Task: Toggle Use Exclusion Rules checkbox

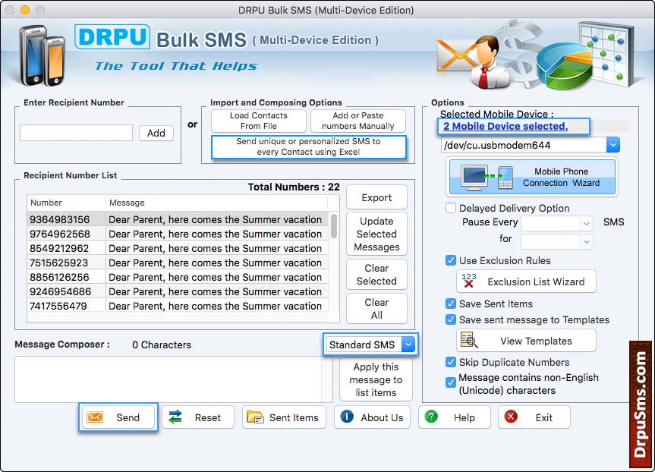Action: click(450, 260)
